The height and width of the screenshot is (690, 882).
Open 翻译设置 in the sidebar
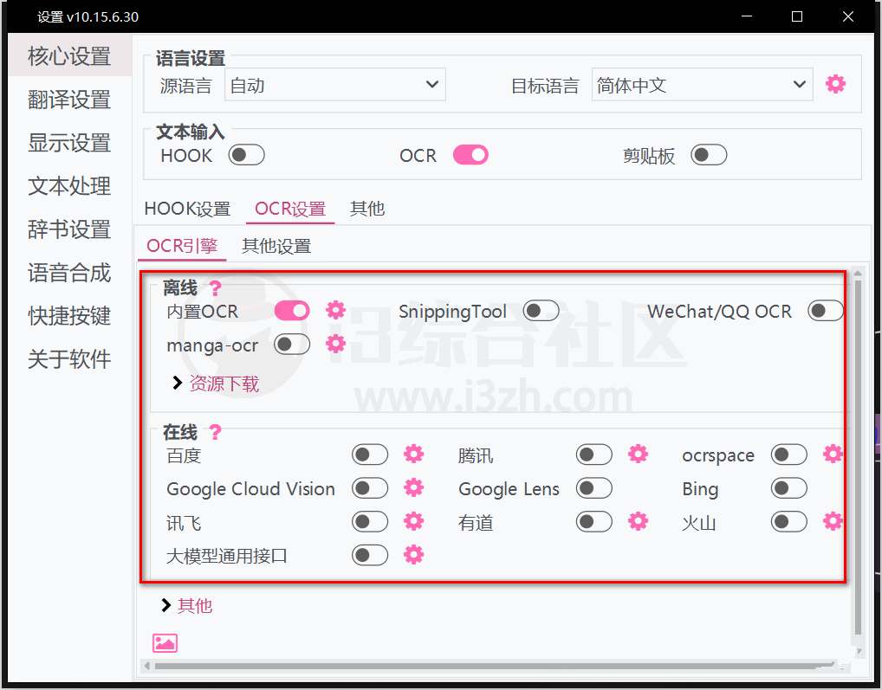tap(69, 100)
